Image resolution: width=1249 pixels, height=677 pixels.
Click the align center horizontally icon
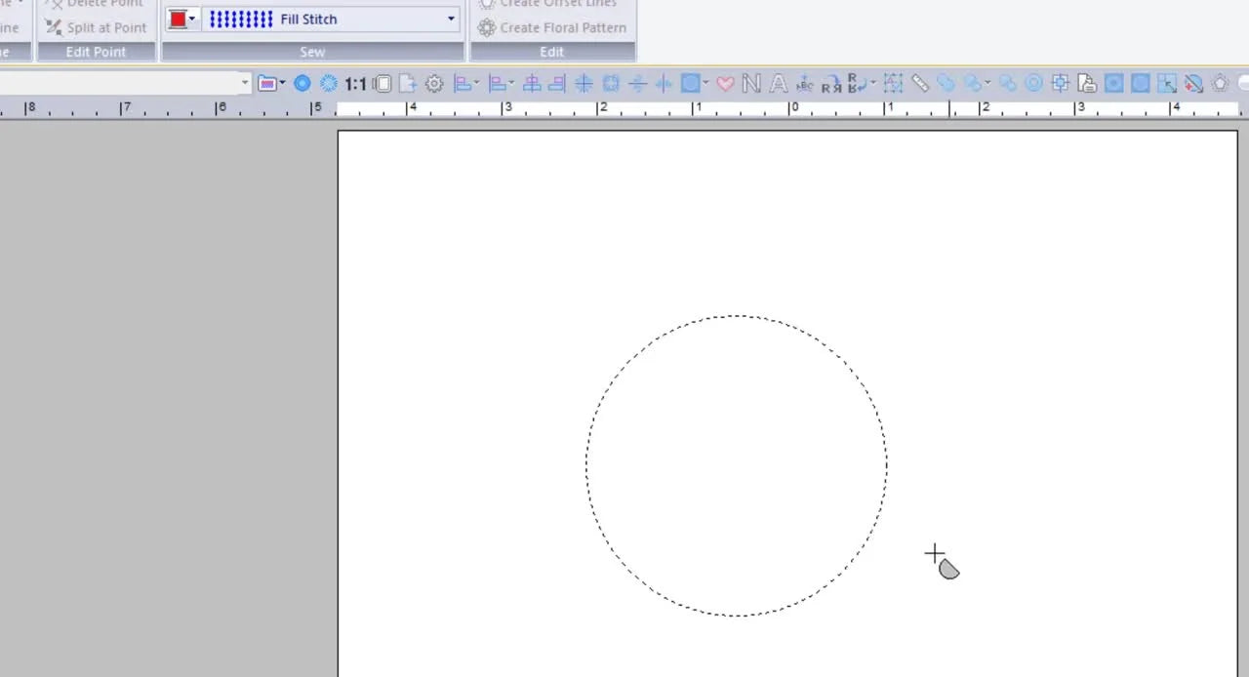(532, 84)
